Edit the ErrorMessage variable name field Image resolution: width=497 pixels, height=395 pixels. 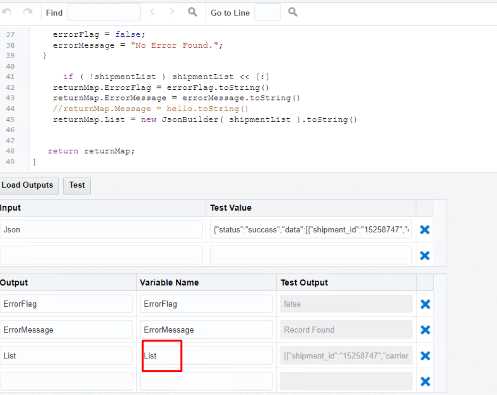[206, 330]
